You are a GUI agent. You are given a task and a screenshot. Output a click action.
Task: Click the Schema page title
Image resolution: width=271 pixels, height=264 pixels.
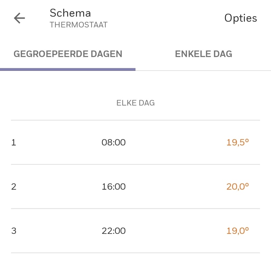tap(70, 13)
